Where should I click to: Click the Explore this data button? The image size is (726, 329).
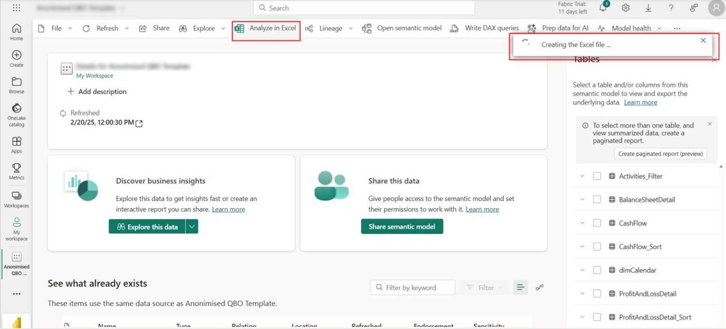tap(147, 226)
